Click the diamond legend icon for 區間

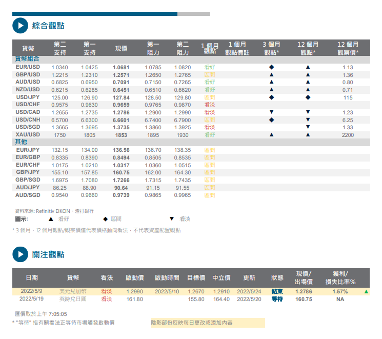(x=105, y=219)
